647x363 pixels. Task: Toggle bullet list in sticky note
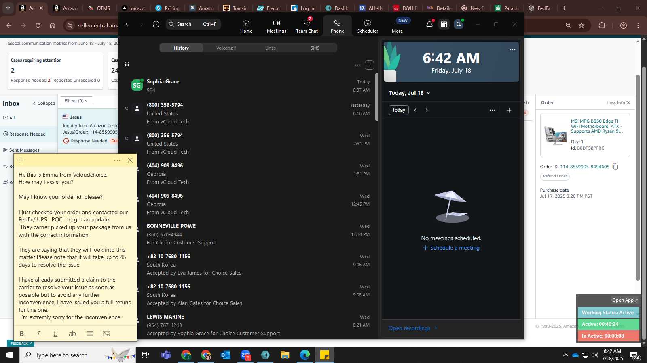pos(89,334)
